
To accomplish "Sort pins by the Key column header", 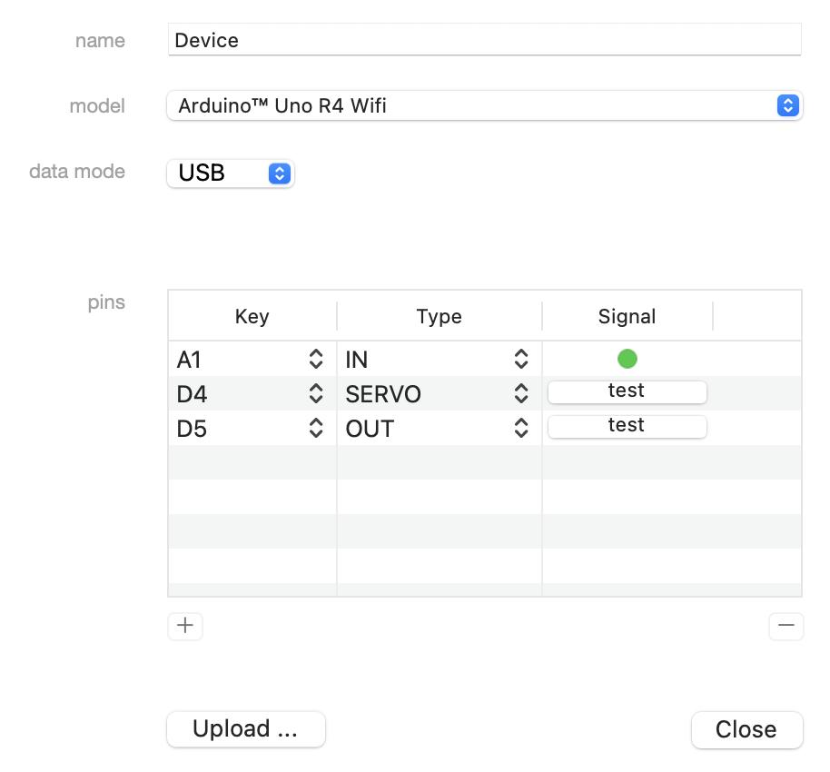I will pyautogui.click(x=252, y=316).
